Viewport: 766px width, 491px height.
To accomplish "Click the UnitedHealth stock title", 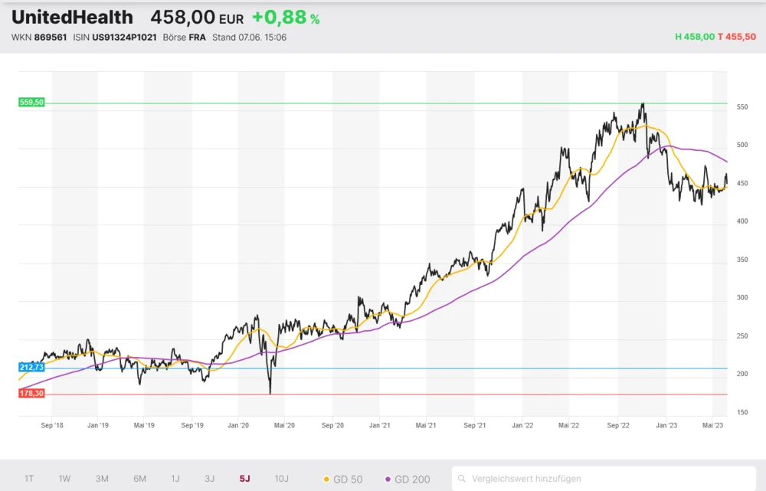I will click(x=72, y=17).
